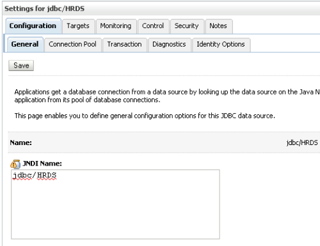Open the Security tab

point(187,26)
